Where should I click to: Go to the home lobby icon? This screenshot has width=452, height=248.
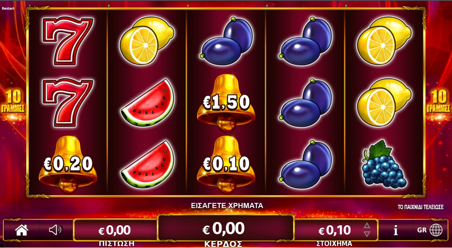point(22,230)
